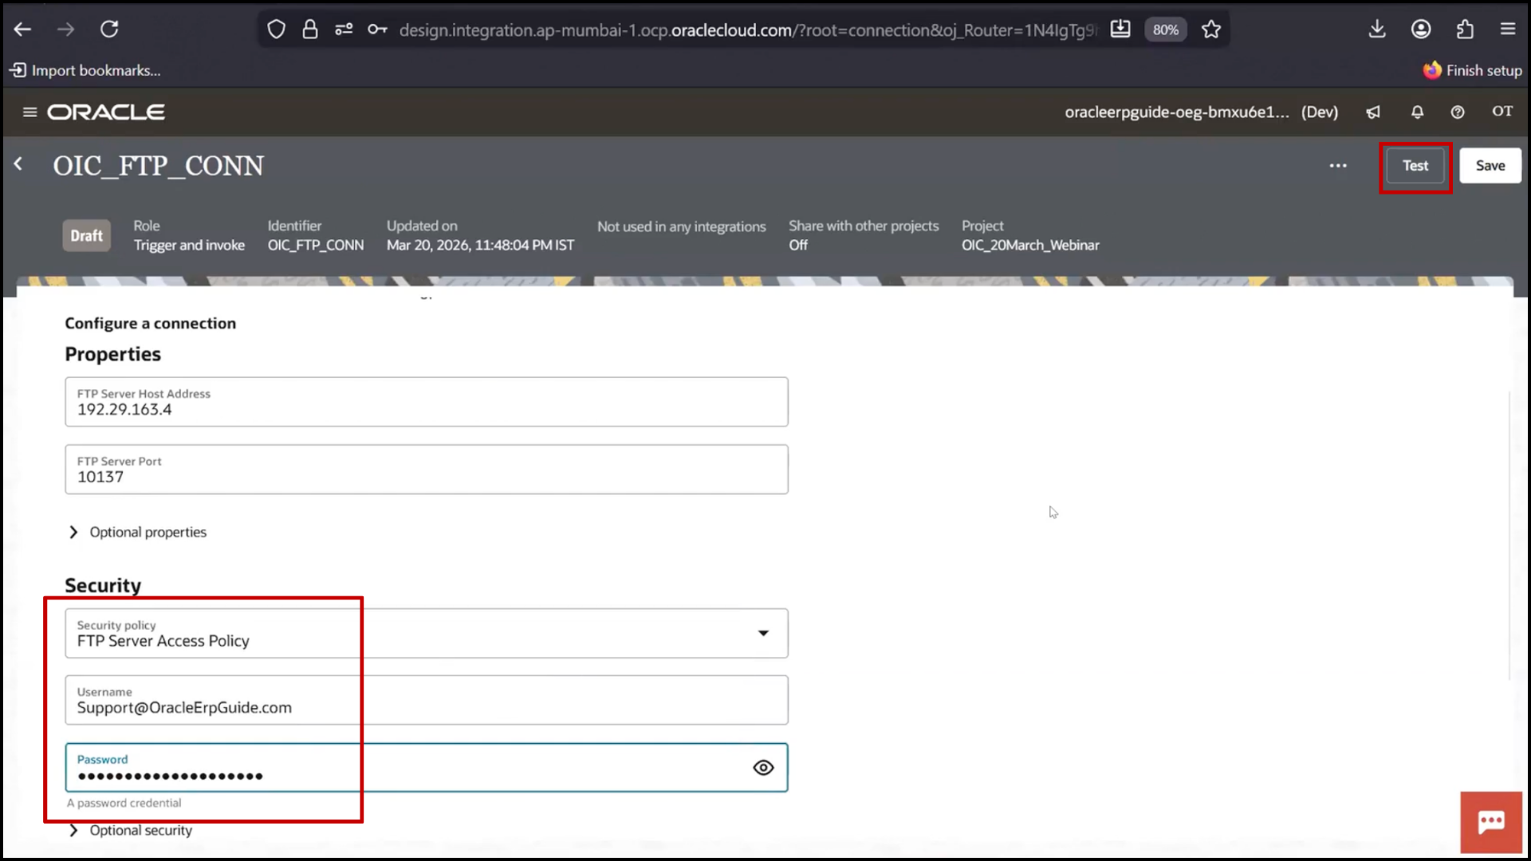Click the install/save page icon in address bar
The width and height of the screenshot is (1531, 861).
(1120, 29)
